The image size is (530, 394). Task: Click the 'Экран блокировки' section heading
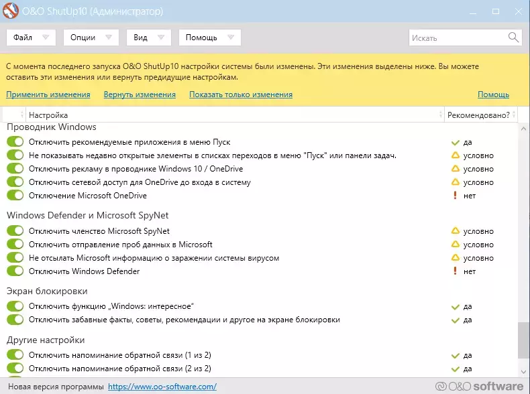[x=47, y=291]
